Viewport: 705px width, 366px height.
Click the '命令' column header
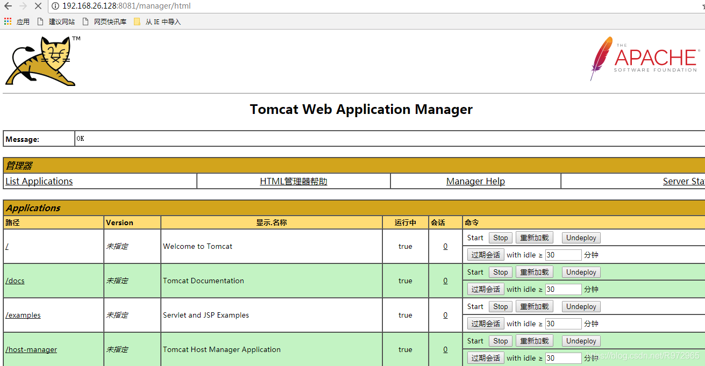pos(472,223)
